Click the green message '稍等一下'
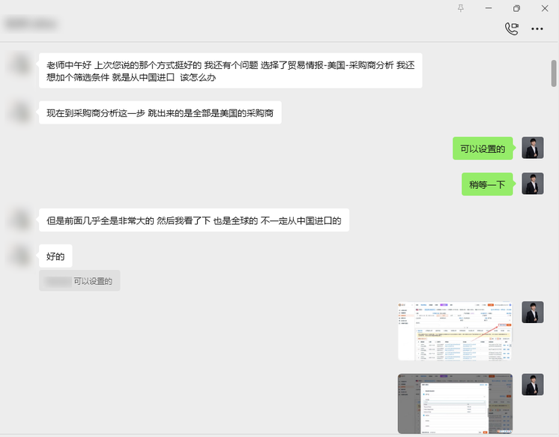Image resolution: width=559 pixels, height=437 pixels. pyautogui.click(x=487, y=184)
